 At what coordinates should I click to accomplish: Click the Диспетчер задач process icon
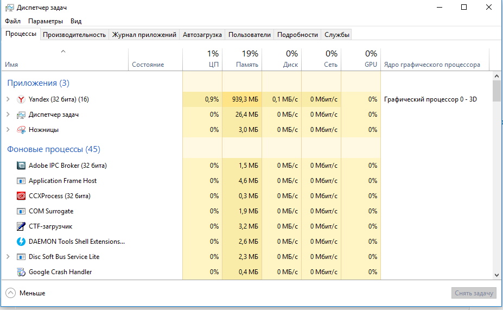(21, 115)
